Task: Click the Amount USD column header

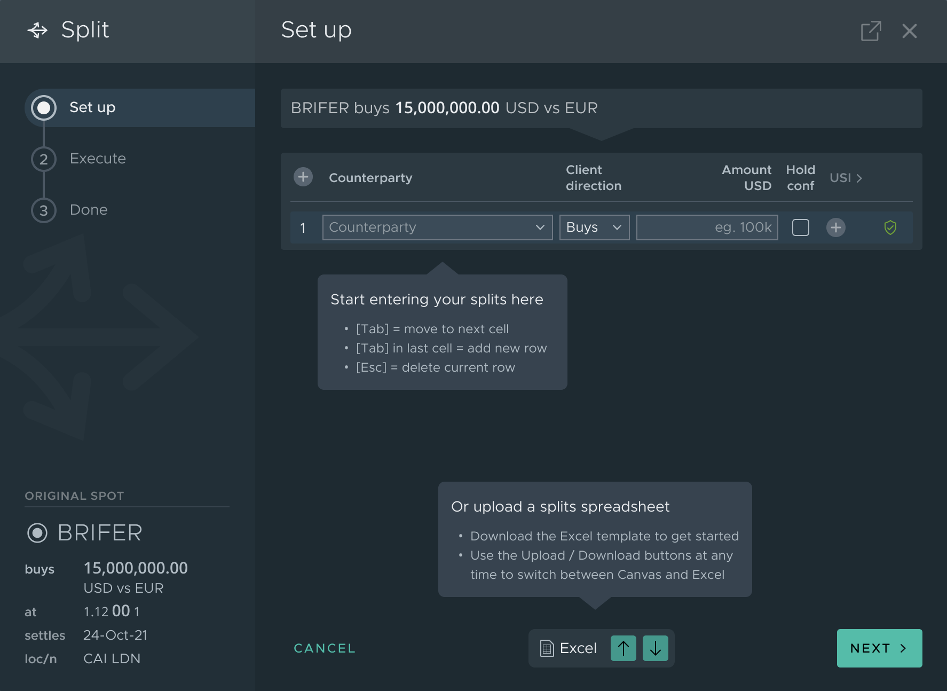Action: point(747,178)
